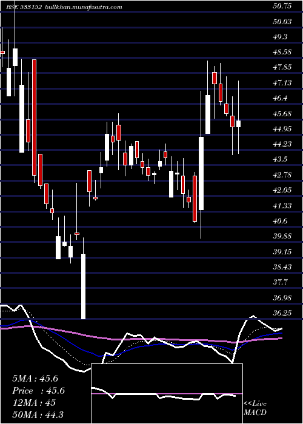The height and width of the screenshot is (424, 303).
Task: Click the 44.23 price axis label
Action: [282, 144]
